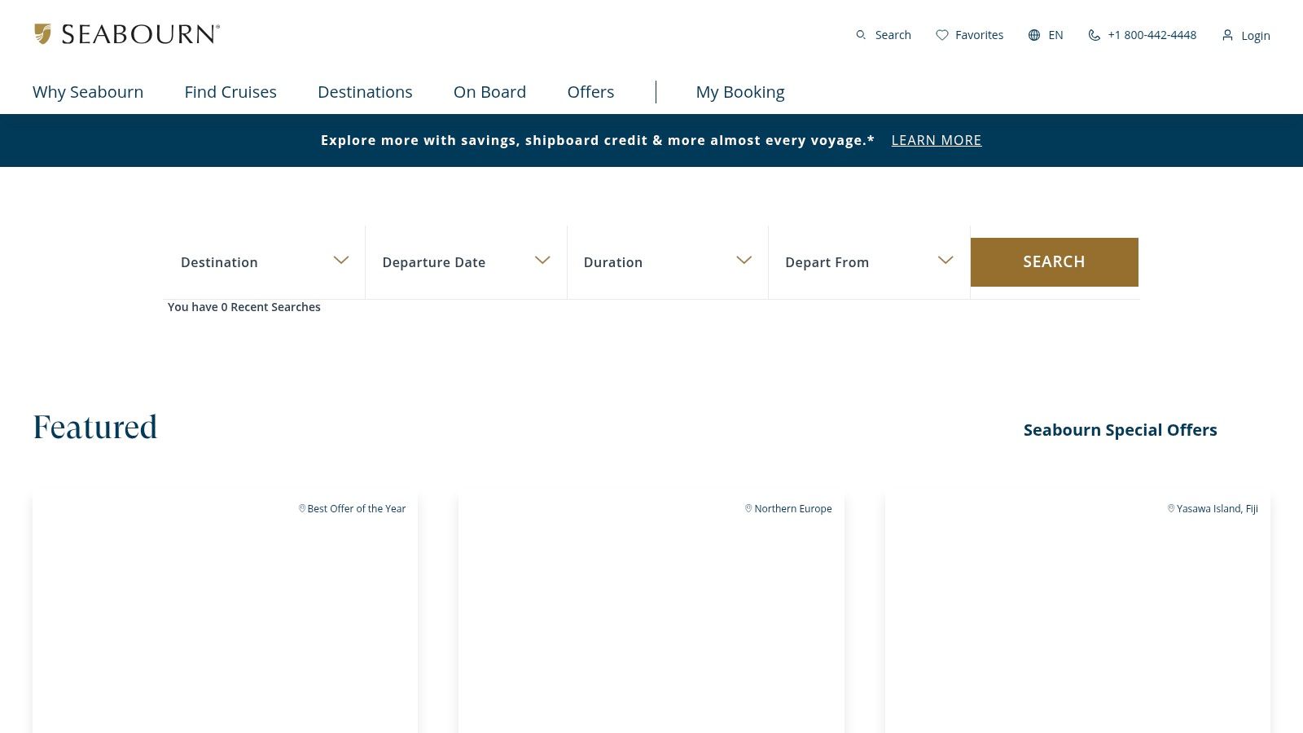Screen dimensions: 1303x733
Task: Select the On Board menu
Action: pos(489,92)
